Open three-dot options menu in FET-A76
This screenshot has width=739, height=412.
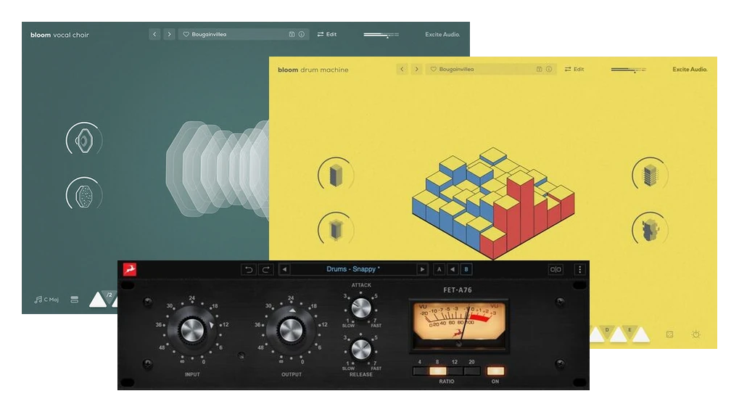point(579,270)
